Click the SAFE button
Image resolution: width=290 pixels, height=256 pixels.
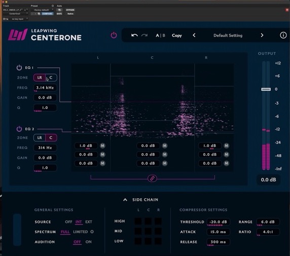tap(59, 14)
